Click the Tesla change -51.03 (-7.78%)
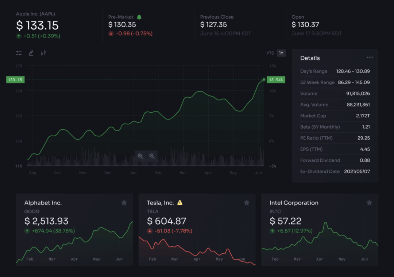 coord(173,231)
